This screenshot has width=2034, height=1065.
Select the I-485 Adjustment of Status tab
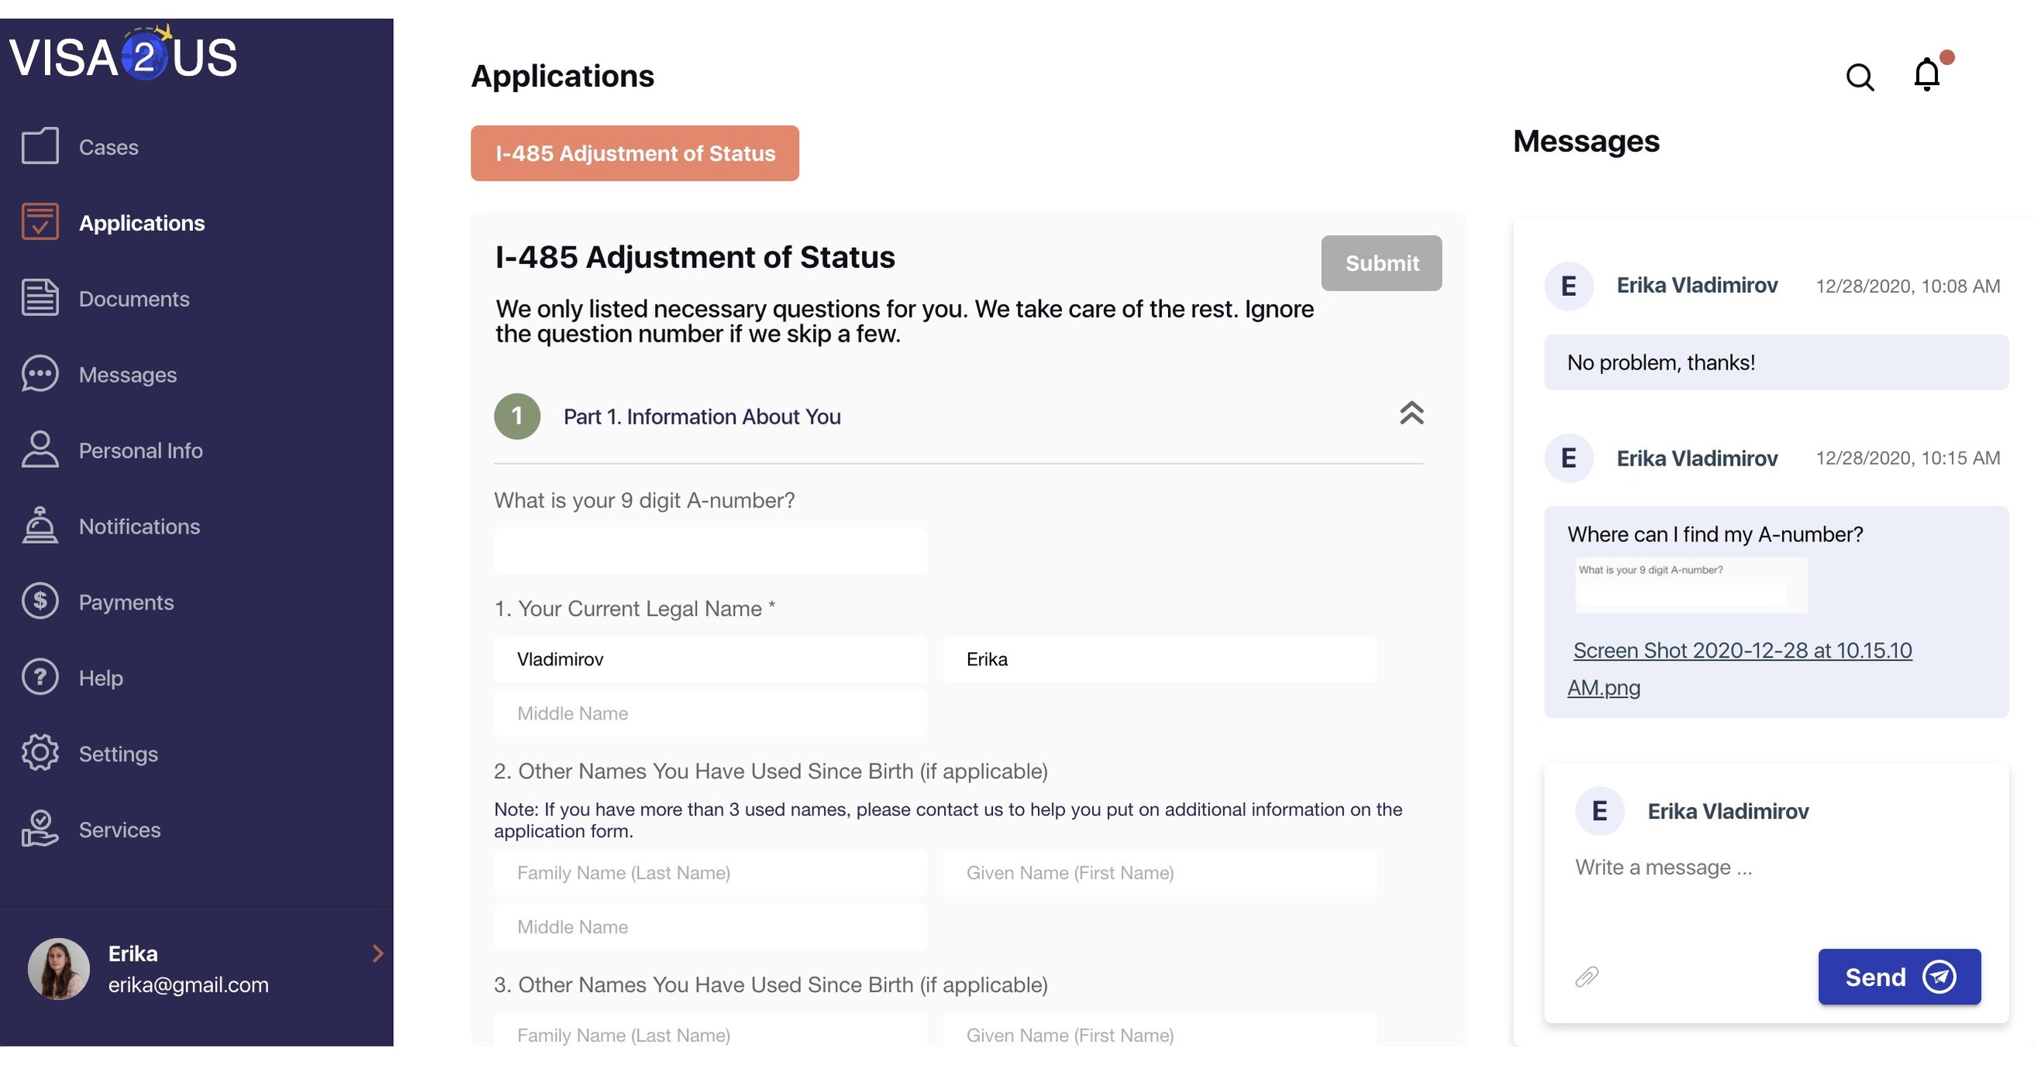tap(635, 153)
